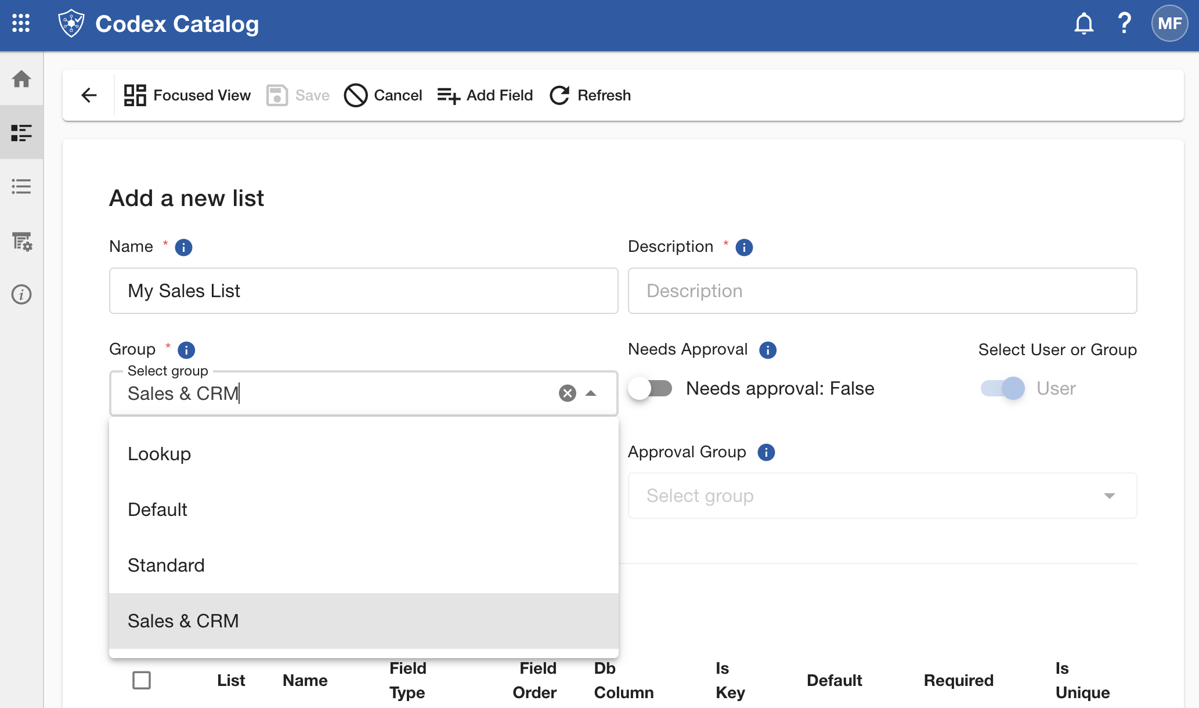Go back with the arrow button
The height and width of the screenshot is (708, 1199).
click(89, 95)
